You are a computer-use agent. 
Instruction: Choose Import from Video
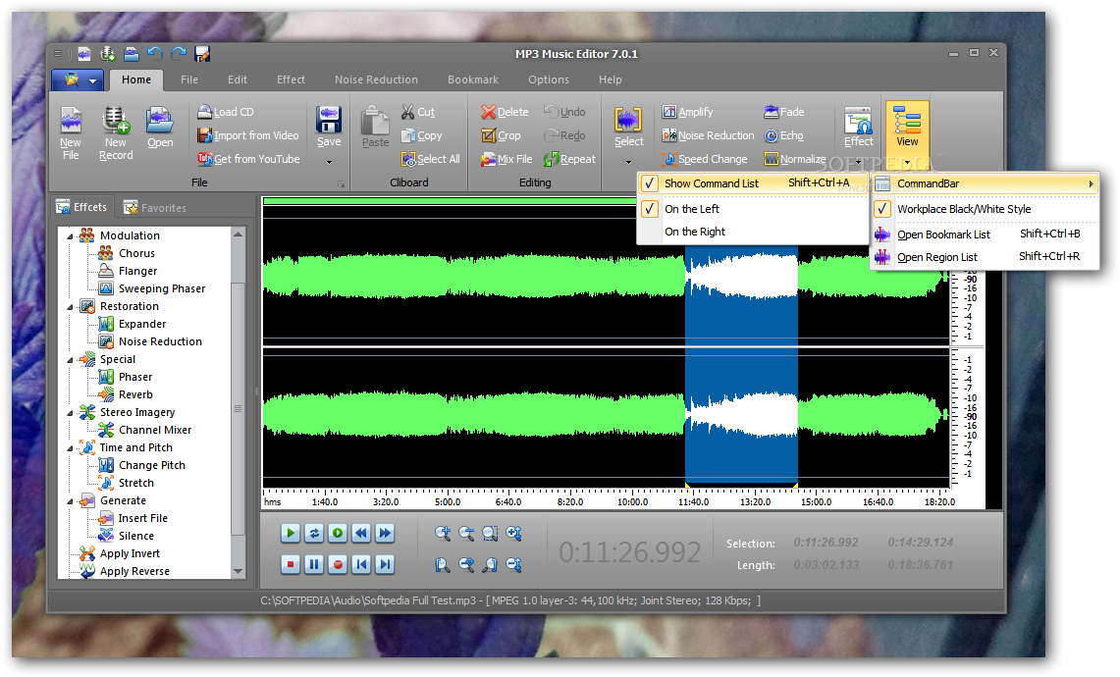pyautogui.click(x=248, y=135)
